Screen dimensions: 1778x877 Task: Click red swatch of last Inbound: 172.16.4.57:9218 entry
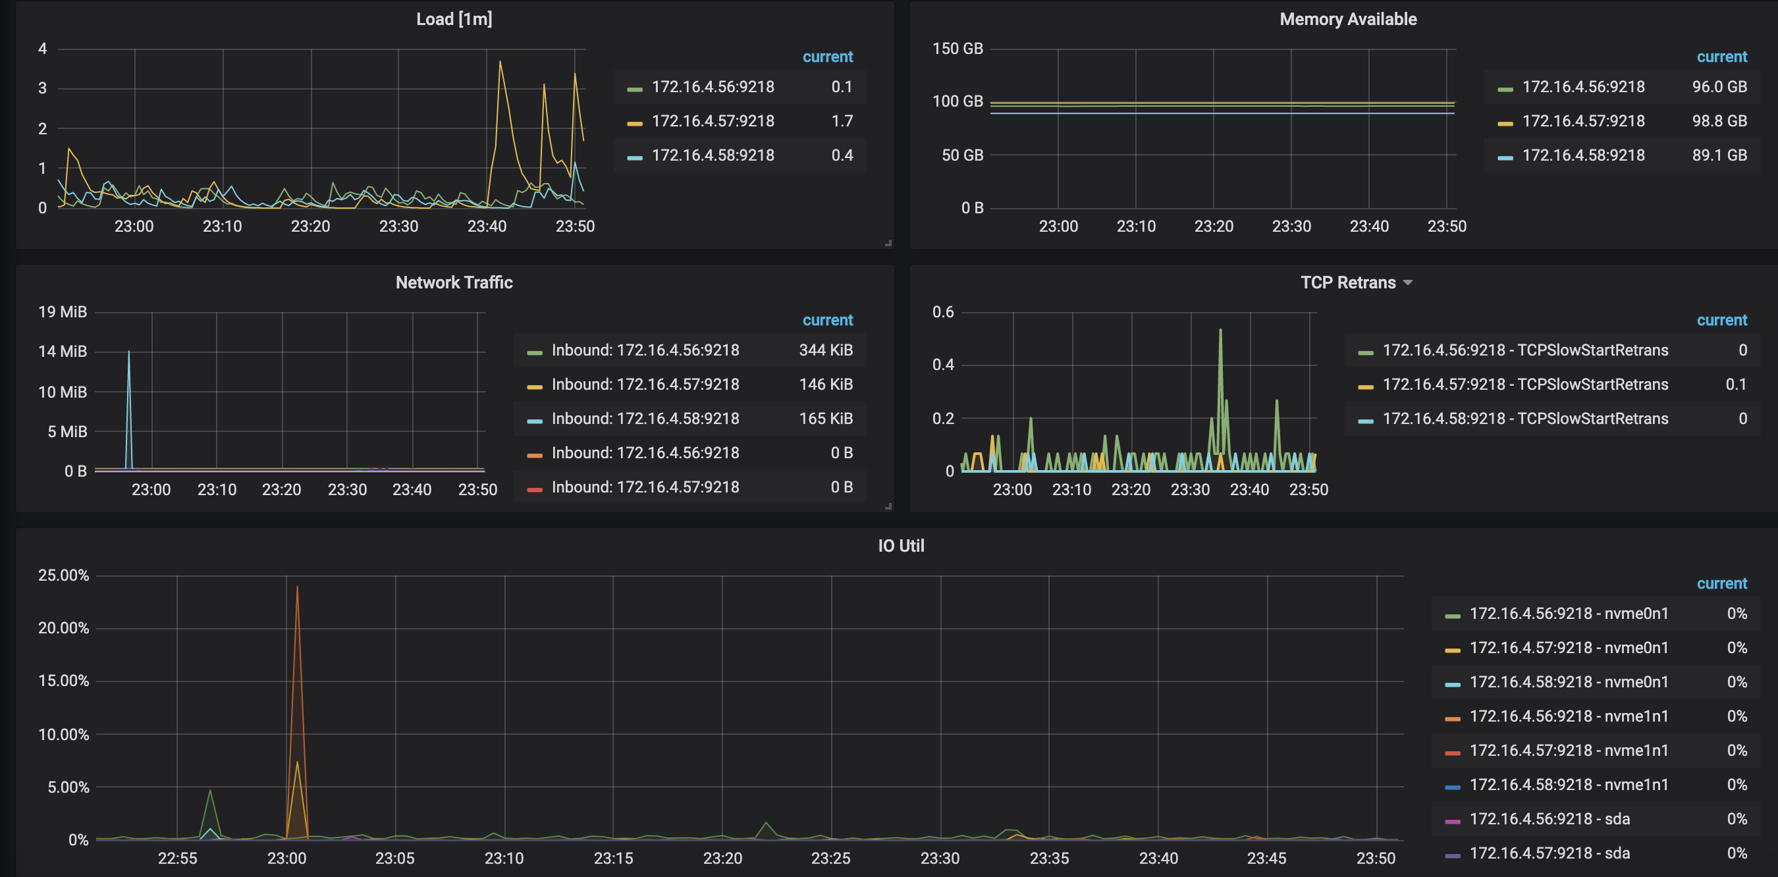(x=533, y=490)
